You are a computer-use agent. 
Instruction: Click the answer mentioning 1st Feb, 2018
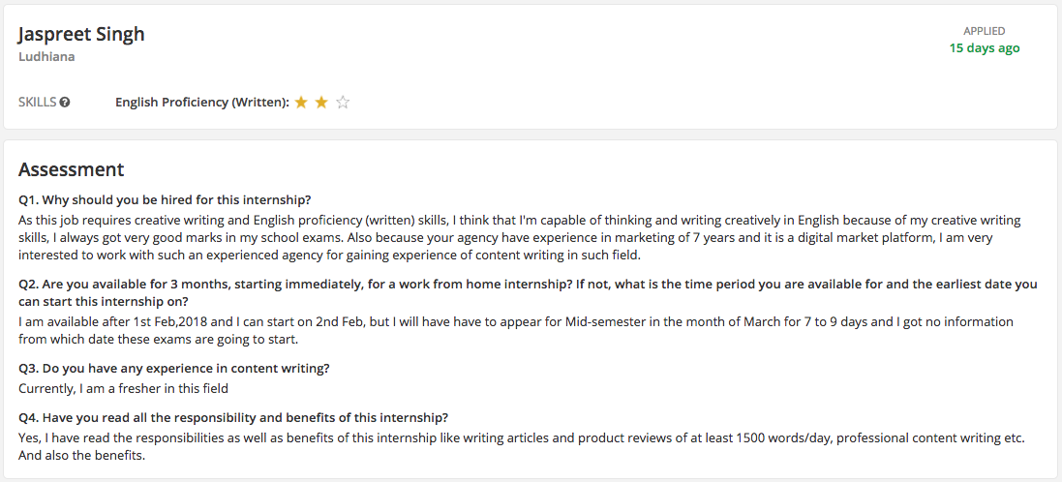pyautogui.click(x=516, y=330)
